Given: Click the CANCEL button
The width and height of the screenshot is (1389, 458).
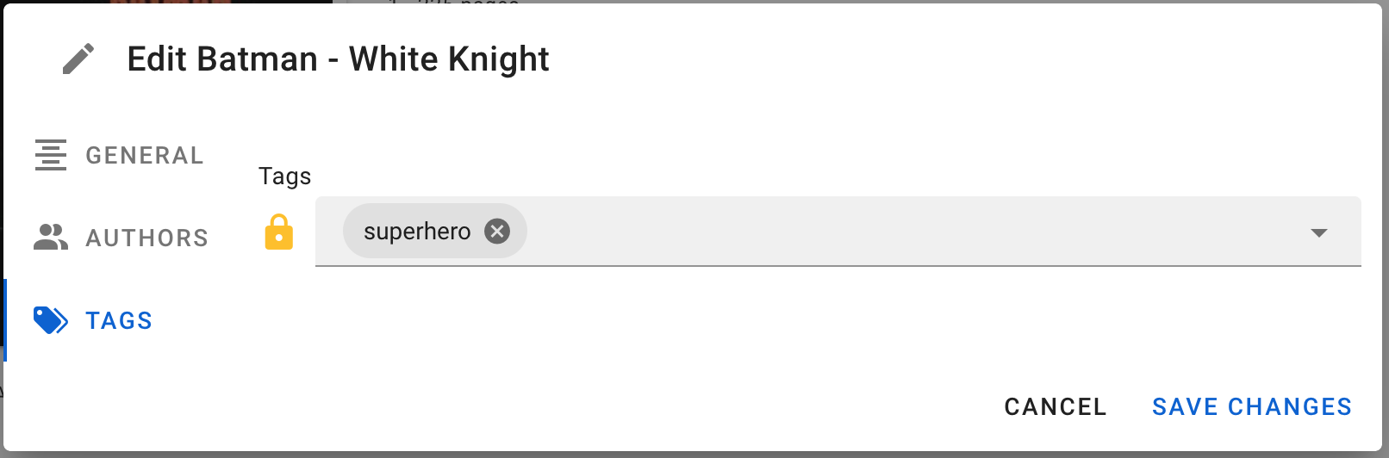Looking at the screenshot, I should 1056,406.
